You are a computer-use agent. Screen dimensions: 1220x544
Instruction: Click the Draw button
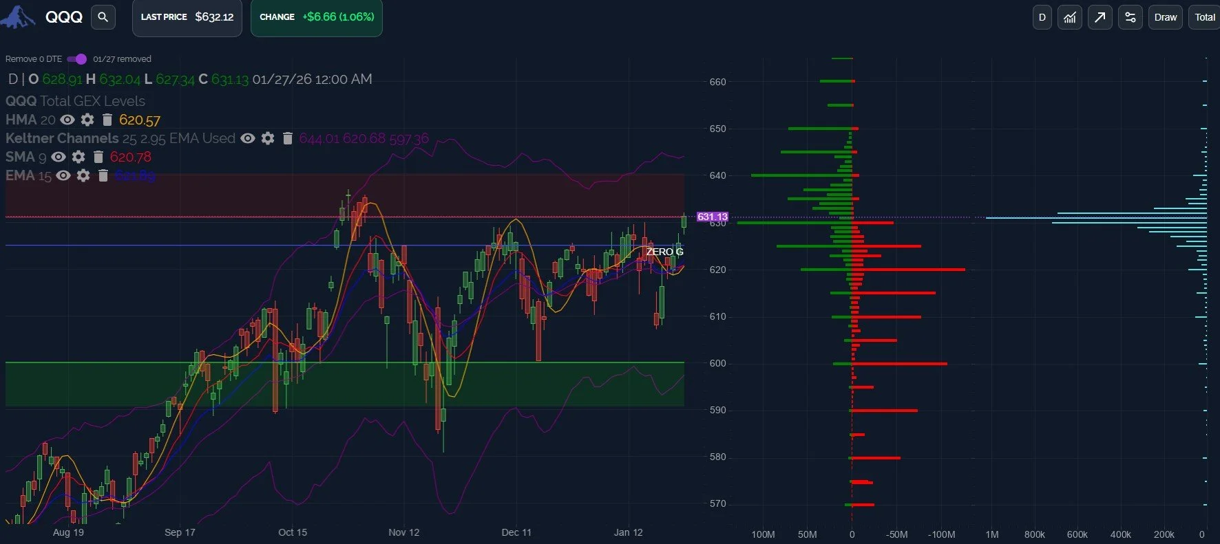point(1166,17)
